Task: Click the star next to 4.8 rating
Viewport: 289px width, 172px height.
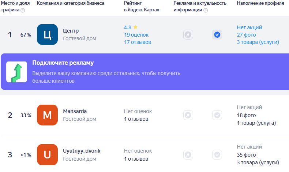Action: click(135, 27)
